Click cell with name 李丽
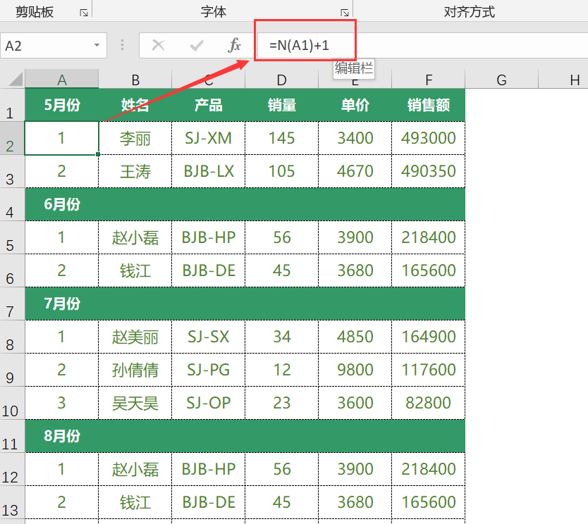Image resolution: width=588 pixels, height=524 pixels. (135, 138)
